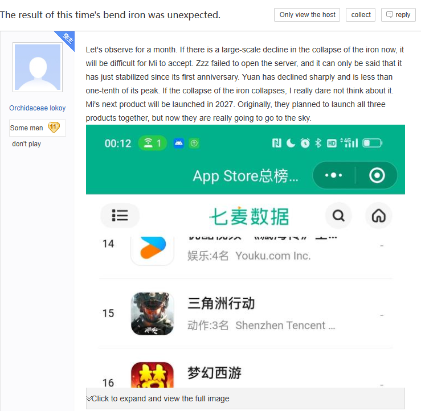Open the Youku app icon
This screenshot has height=411, width=421.
(153, 249)
